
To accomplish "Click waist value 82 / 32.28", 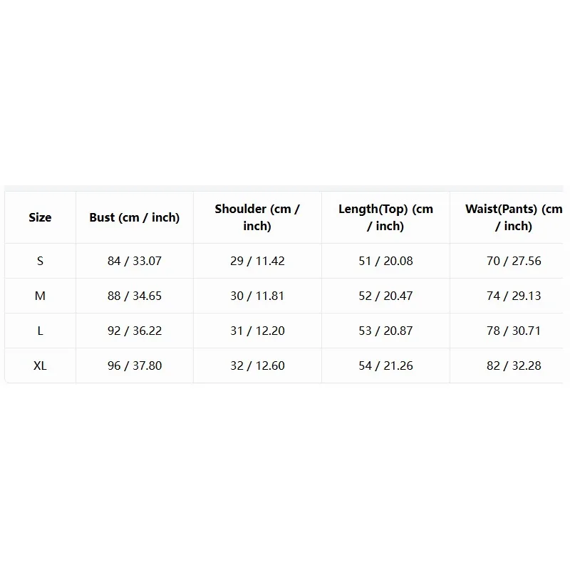I will click(514, 366).
